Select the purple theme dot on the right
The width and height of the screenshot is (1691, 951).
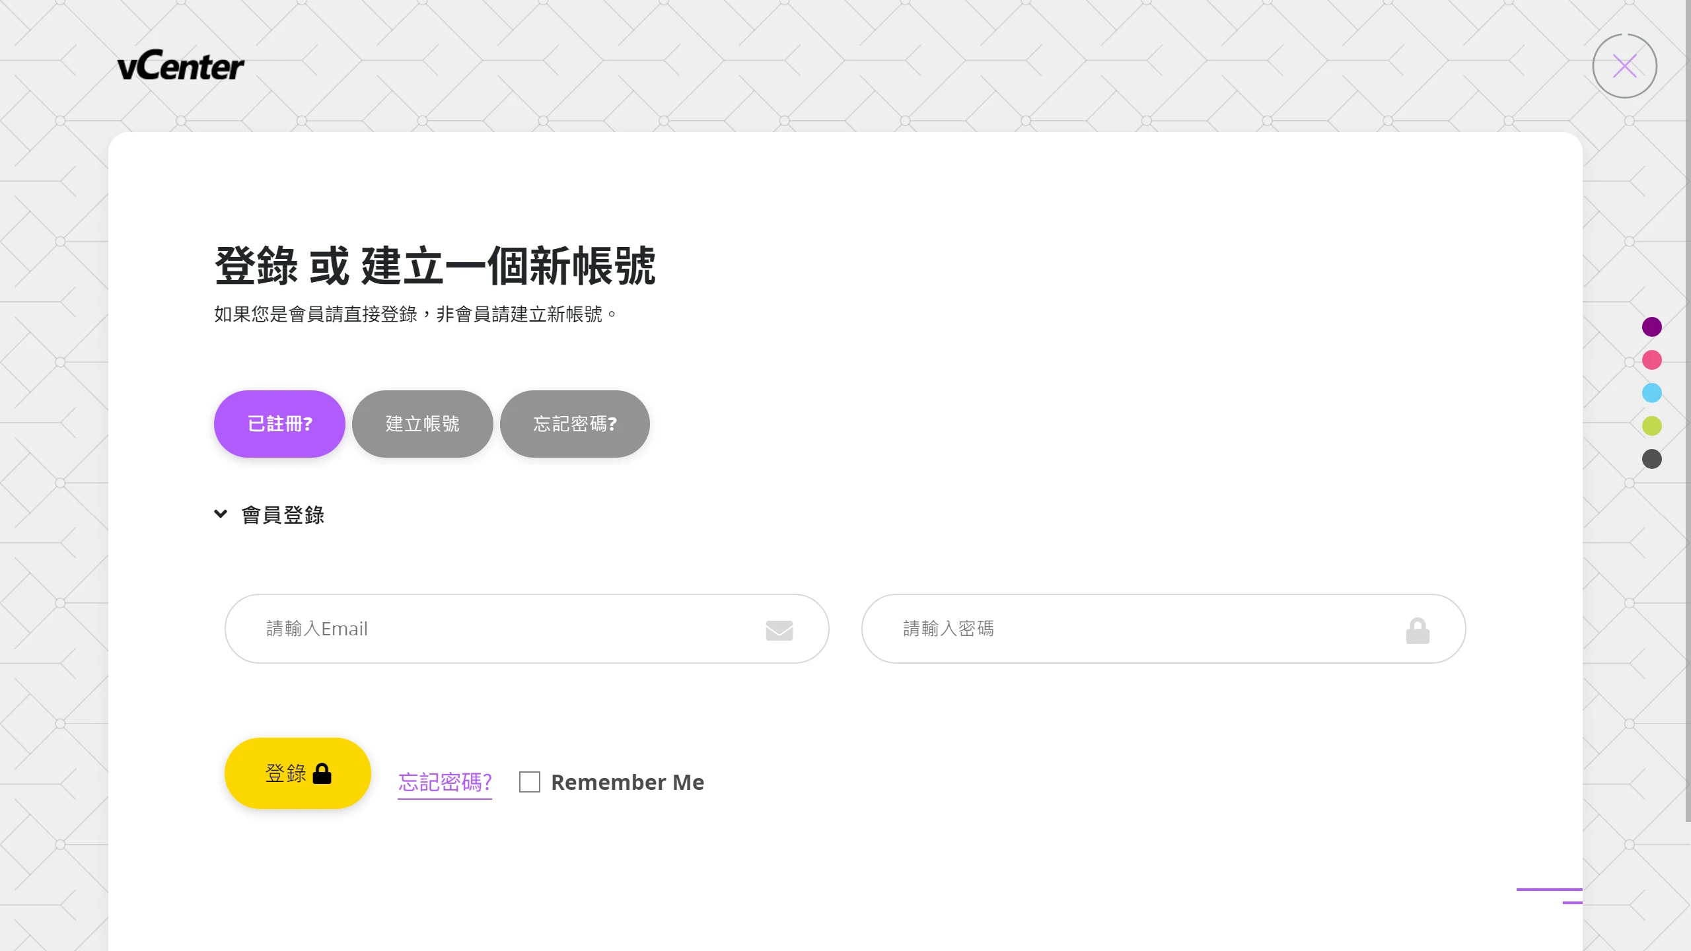1652,326
